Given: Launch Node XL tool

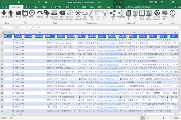Looking at the screenshot, I should [x=113, y=13].
